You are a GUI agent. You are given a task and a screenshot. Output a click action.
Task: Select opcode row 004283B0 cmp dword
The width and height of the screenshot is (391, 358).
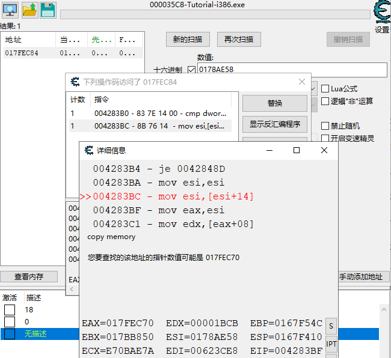pos(150,114)
